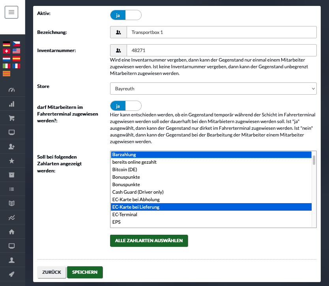Click the Zurück button
The width and height of the screenshot is (329, 286).
tap(52, 272)
